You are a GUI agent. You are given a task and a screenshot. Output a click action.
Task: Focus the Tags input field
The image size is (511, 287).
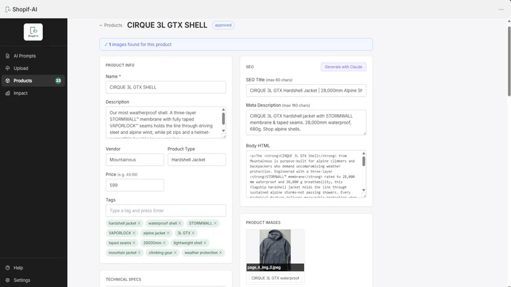(165, 210)
